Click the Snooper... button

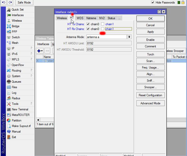point(151,87)
